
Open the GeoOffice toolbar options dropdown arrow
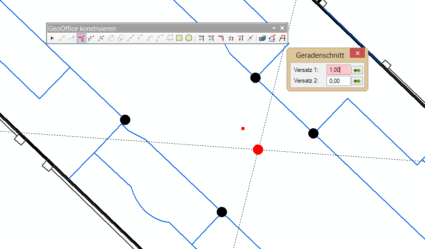274,28
